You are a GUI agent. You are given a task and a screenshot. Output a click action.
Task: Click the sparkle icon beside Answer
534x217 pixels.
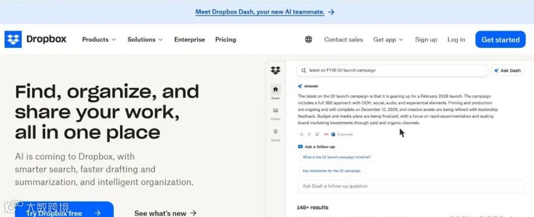point(300,86)
